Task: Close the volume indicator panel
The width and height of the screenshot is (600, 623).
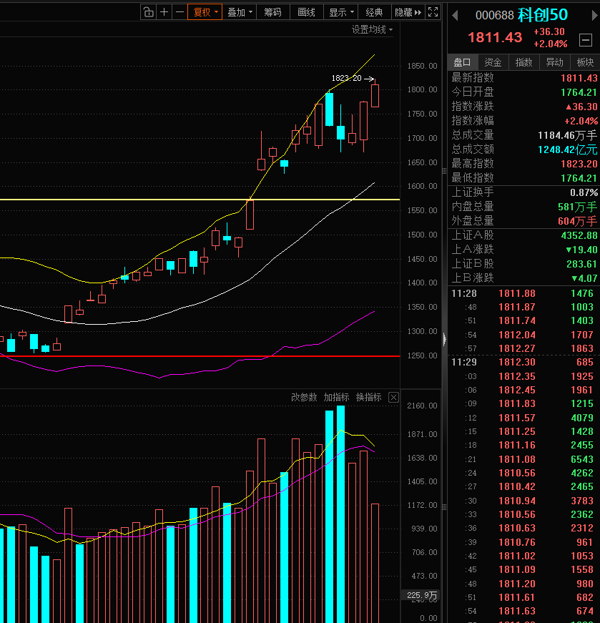Action: [x=393, y=397]
